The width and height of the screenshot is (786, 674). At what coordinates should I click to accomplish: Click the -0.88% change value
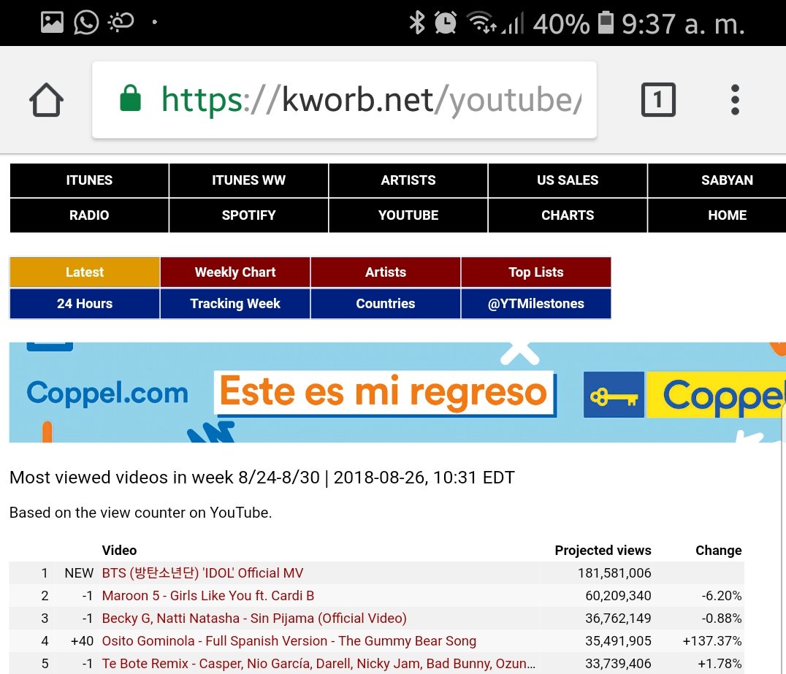pyautogui.click(x=721, y=618)
